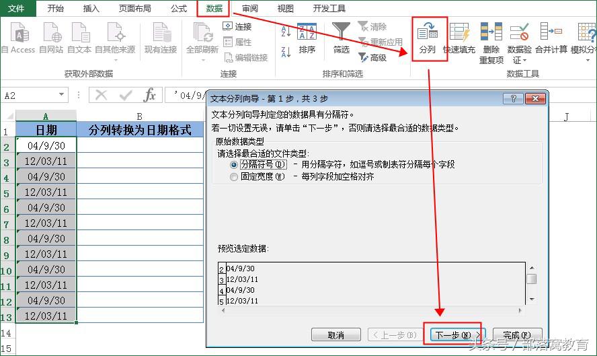The image size is (597, 356).
Task: Open the Name Box dropdown arrow
Action: click(x=61, y=94)
